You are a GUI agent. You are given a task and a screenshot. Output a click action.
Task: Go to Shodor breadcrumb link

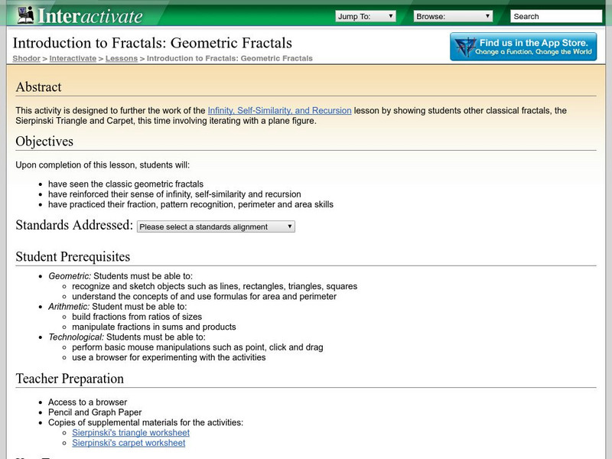(x=28, y=58)
